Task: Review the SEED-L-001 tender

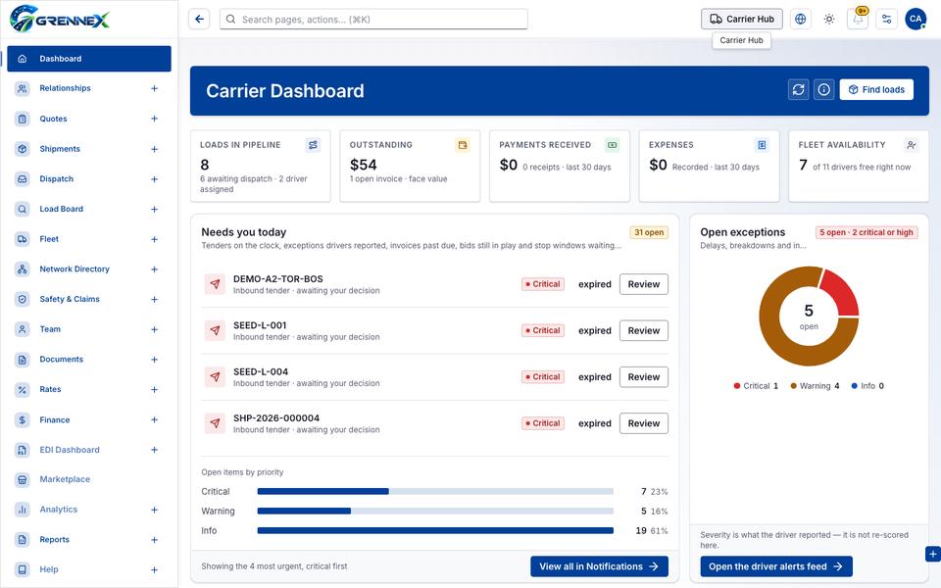Action: pos(643,330)
